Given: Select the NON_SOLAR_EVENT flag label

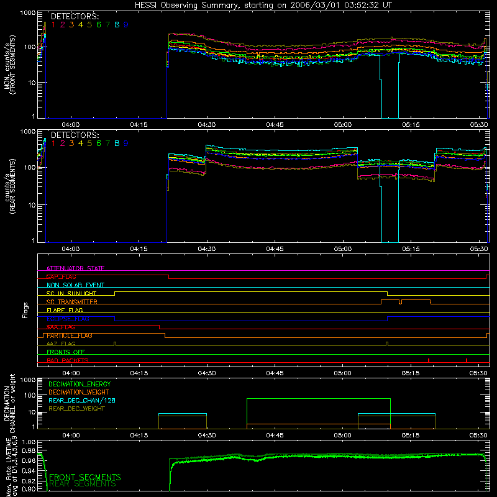Looking at the screenshot, I should 75,285.
